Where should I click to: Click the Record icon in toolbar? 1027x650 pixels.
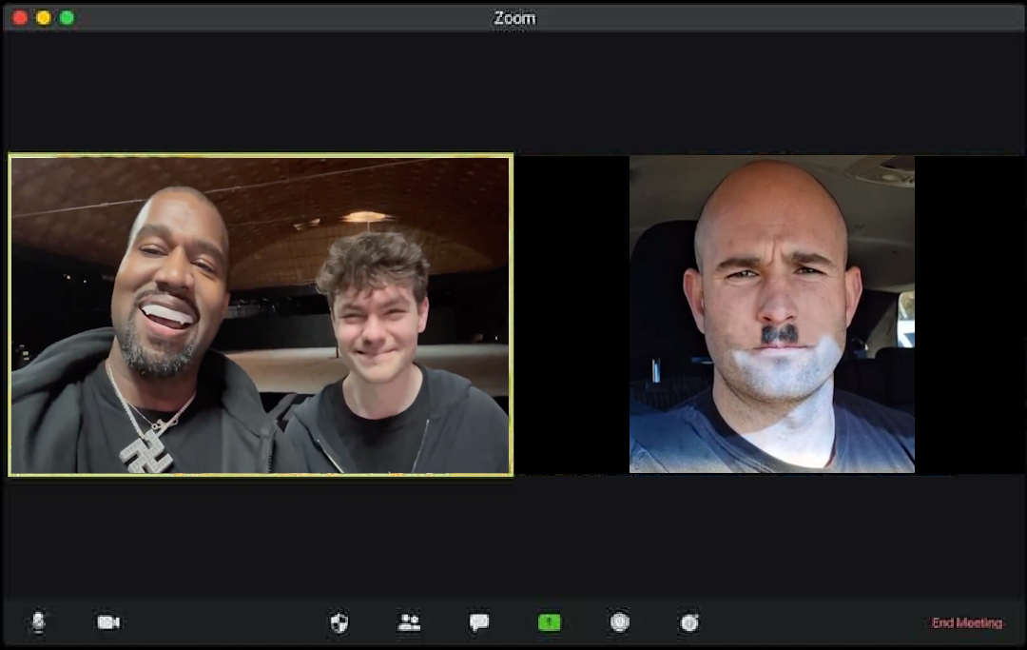point(620,621)
